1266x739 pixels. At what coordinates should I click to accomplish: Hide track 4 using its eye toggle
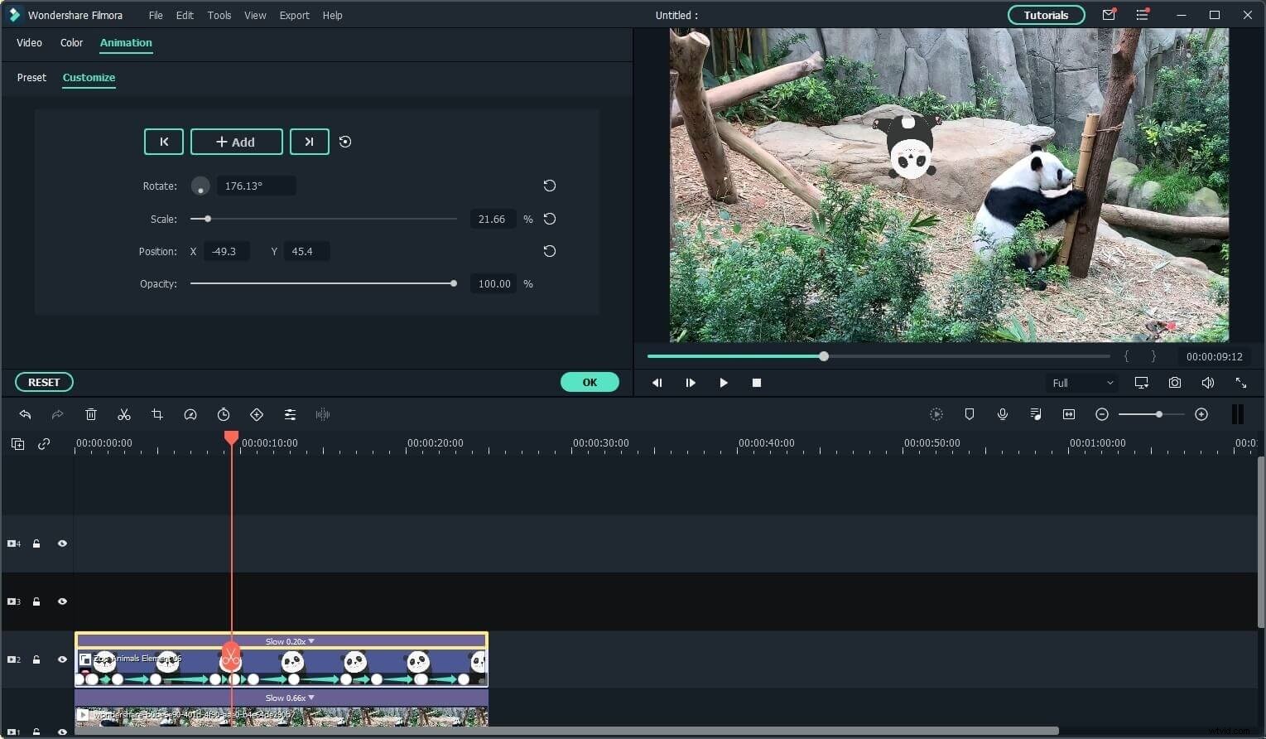tap(62, 543)
